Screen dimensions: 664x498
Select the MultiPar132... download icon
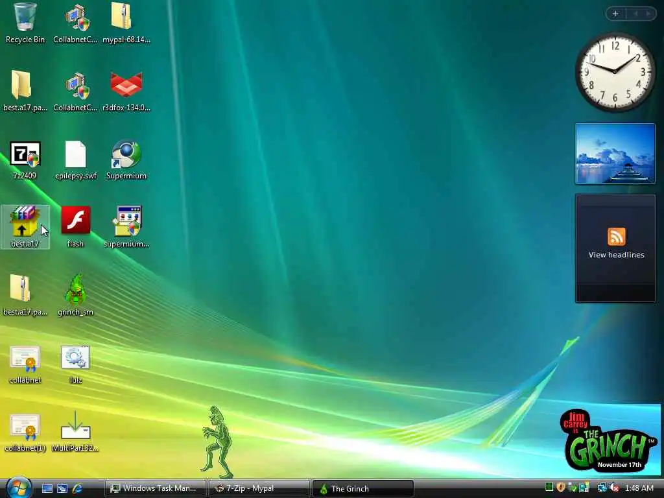[x=75, y=431]
